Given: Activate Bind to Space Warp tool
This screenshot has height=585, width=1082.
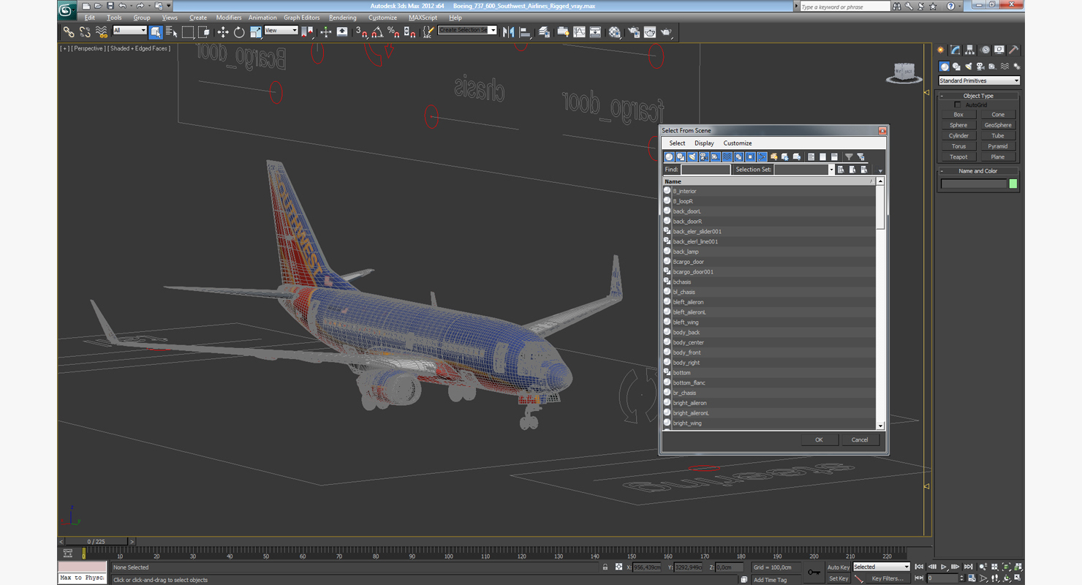Looking at the screenshot, I should coord(102,32).
